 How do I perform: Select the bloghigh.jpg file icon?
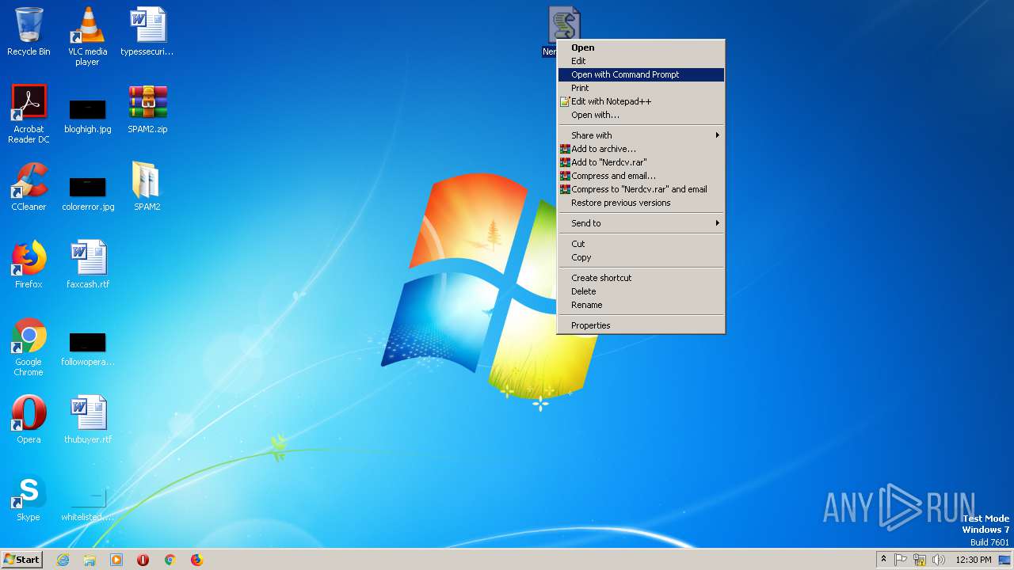click(87, 114)
